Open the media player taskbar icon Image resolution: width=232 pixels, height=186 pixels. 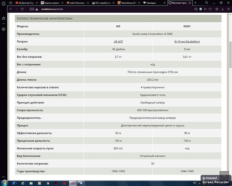point(39,183)
